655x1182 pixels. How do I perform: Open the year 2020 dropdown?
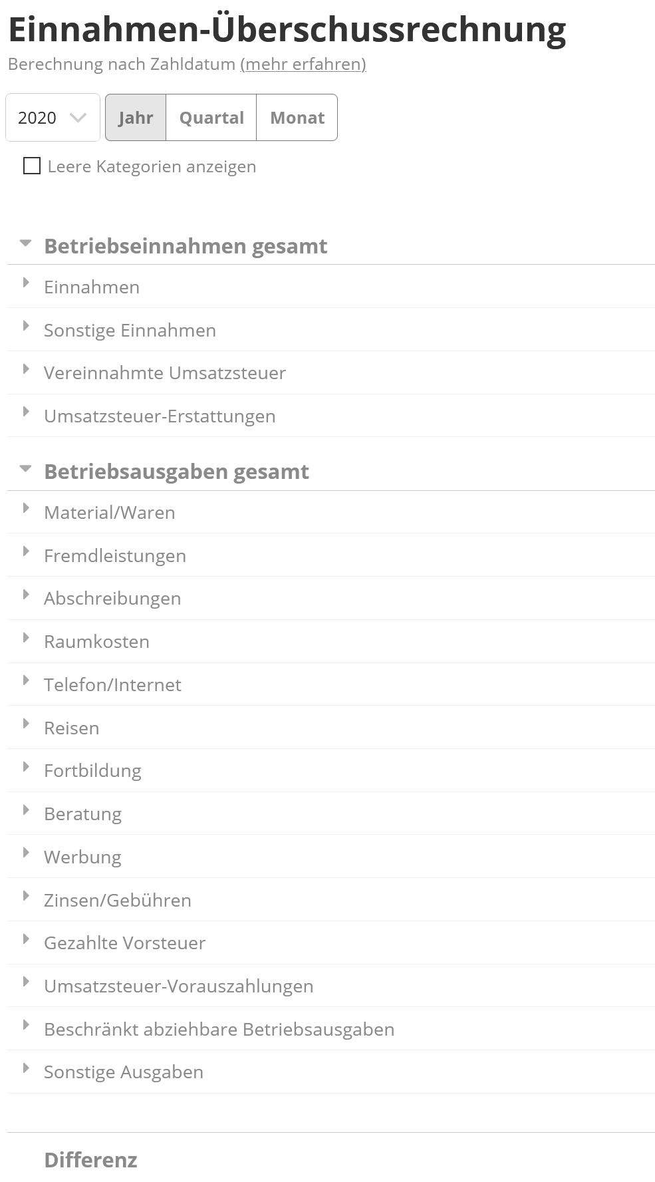click(x=53, y=118)
